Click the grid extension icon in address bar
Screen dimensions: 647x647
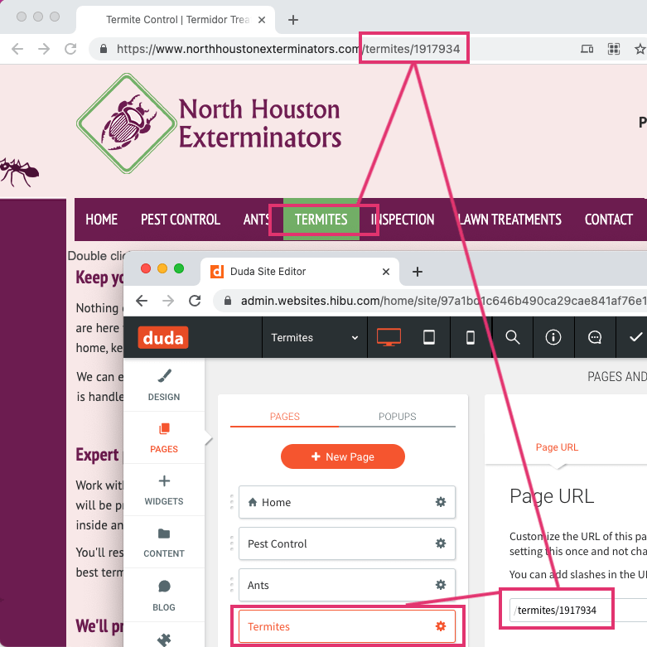(x=614, y=49)
